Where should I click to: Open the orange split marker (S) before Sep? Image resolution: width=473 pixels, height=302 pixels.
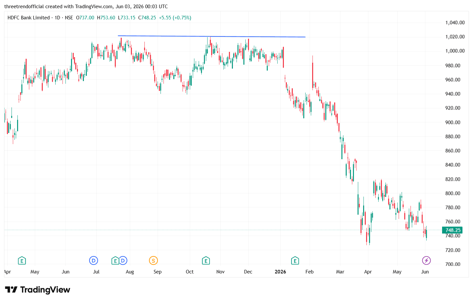point(153,261)
